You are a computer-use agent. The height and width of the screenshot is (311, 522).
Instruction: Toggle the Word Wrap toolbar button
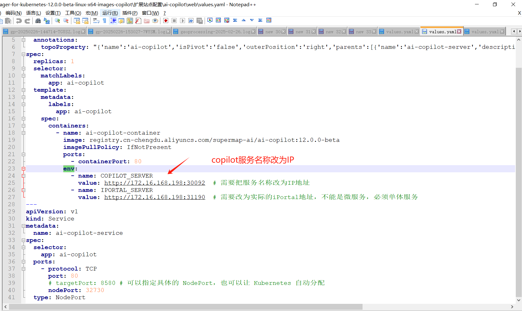pos(96,21)
